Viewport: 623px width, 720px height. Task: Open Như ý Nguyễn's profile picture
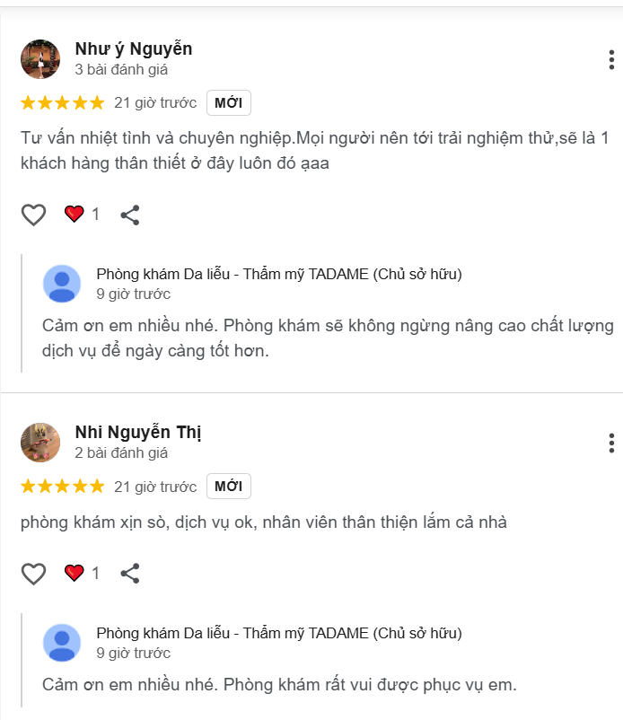[x=40, y=58]
